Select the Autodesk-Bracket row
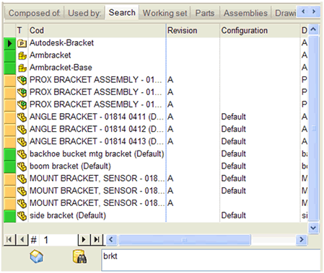This screenshot has height=273, width=324. click(156, 43)
